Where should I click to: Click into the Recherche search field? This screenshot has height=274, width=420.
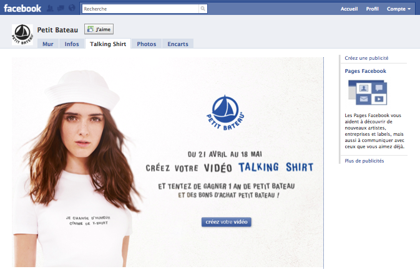[140, 9]
